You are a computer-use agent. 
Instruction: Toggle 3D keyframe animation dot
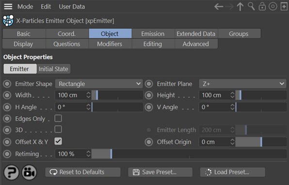coord(7,130)
